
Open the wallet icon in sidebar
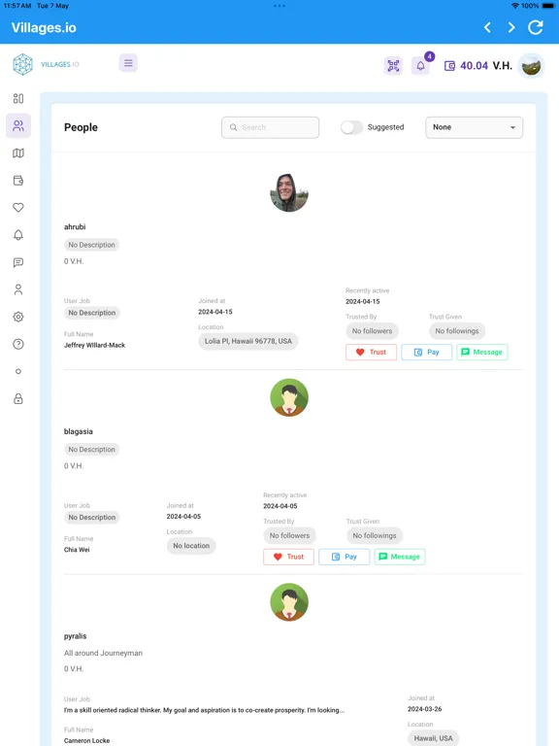point(18,181)
